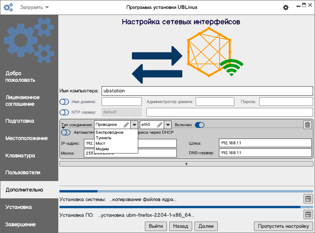This screenshot has width=315, height=233.
Task: Click the Назад button
Action: click(x=181, y=226)
